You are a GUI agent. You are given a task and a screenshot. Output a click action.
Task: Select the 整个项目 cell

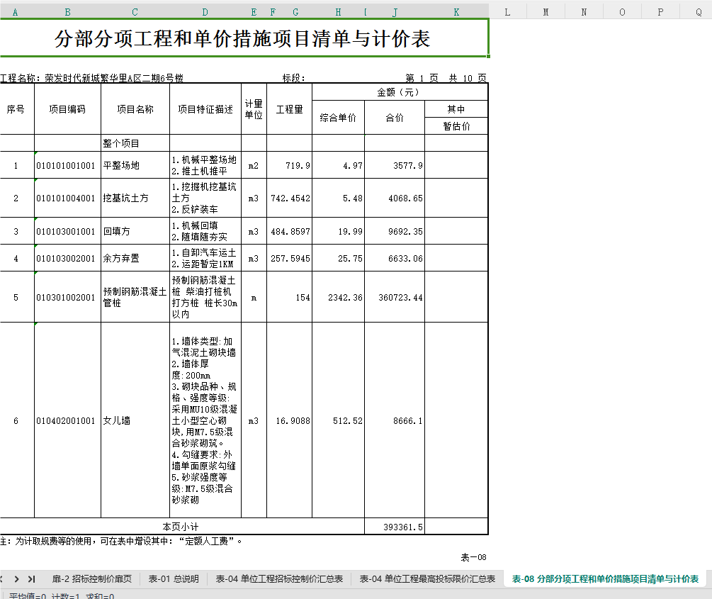135,143
